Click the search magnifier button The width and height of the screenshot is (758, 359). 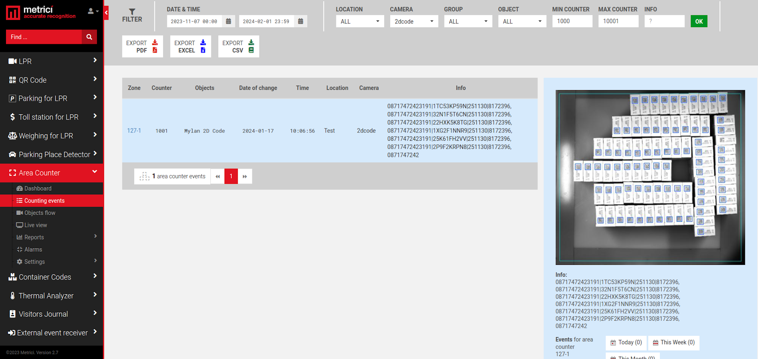89,37
